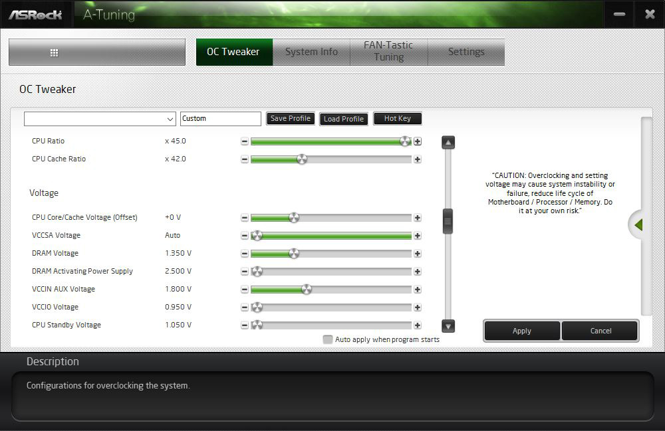Click the CPU Cache Ratio slider handle
This screenshot has width=665, height=431.
point(301,159)
